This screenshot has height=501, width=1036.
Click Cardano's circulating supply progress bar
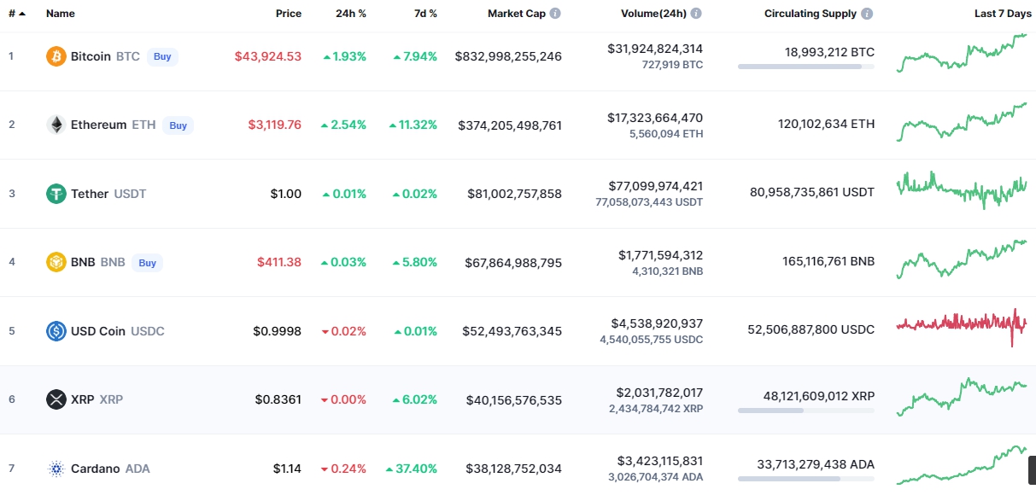[x=806, y=479]
